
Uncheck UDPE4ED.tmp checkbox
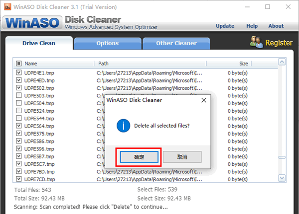pos(19,80)
